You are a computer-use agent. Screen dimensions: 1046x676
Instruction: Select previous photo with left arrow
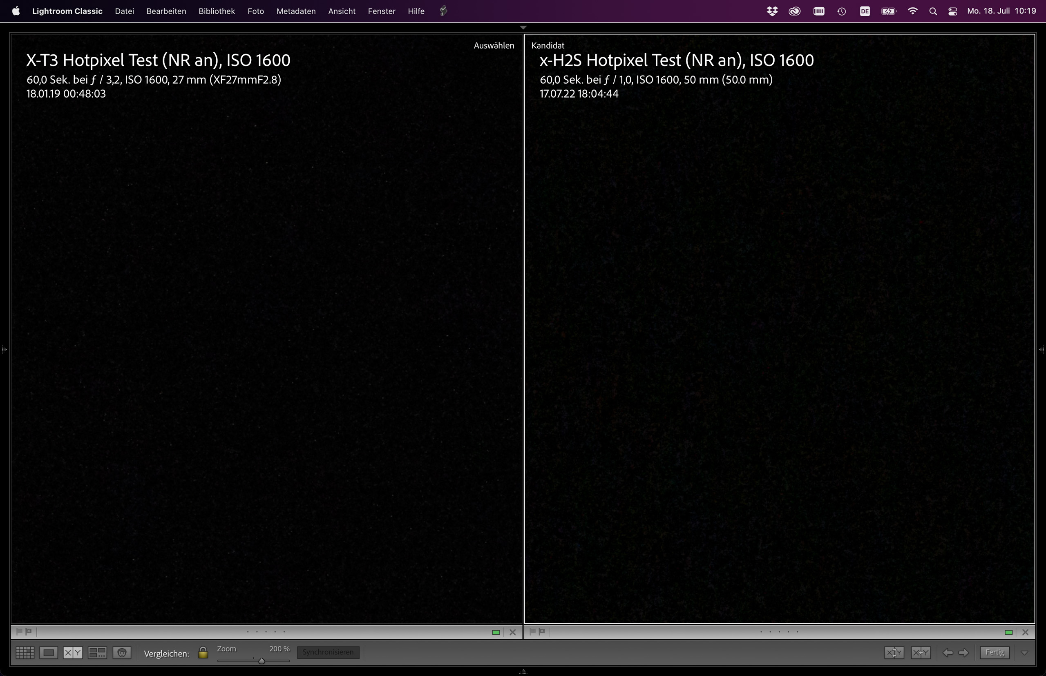(948, 652)
